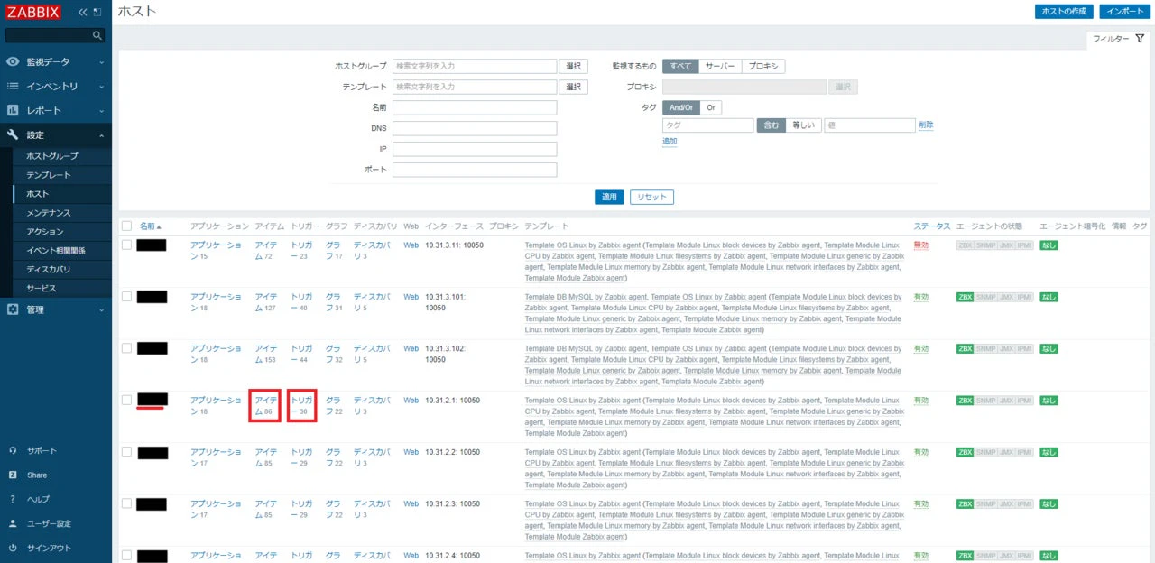Tick the checkbox for host 10.31.2.1

(x=126, y=400)
